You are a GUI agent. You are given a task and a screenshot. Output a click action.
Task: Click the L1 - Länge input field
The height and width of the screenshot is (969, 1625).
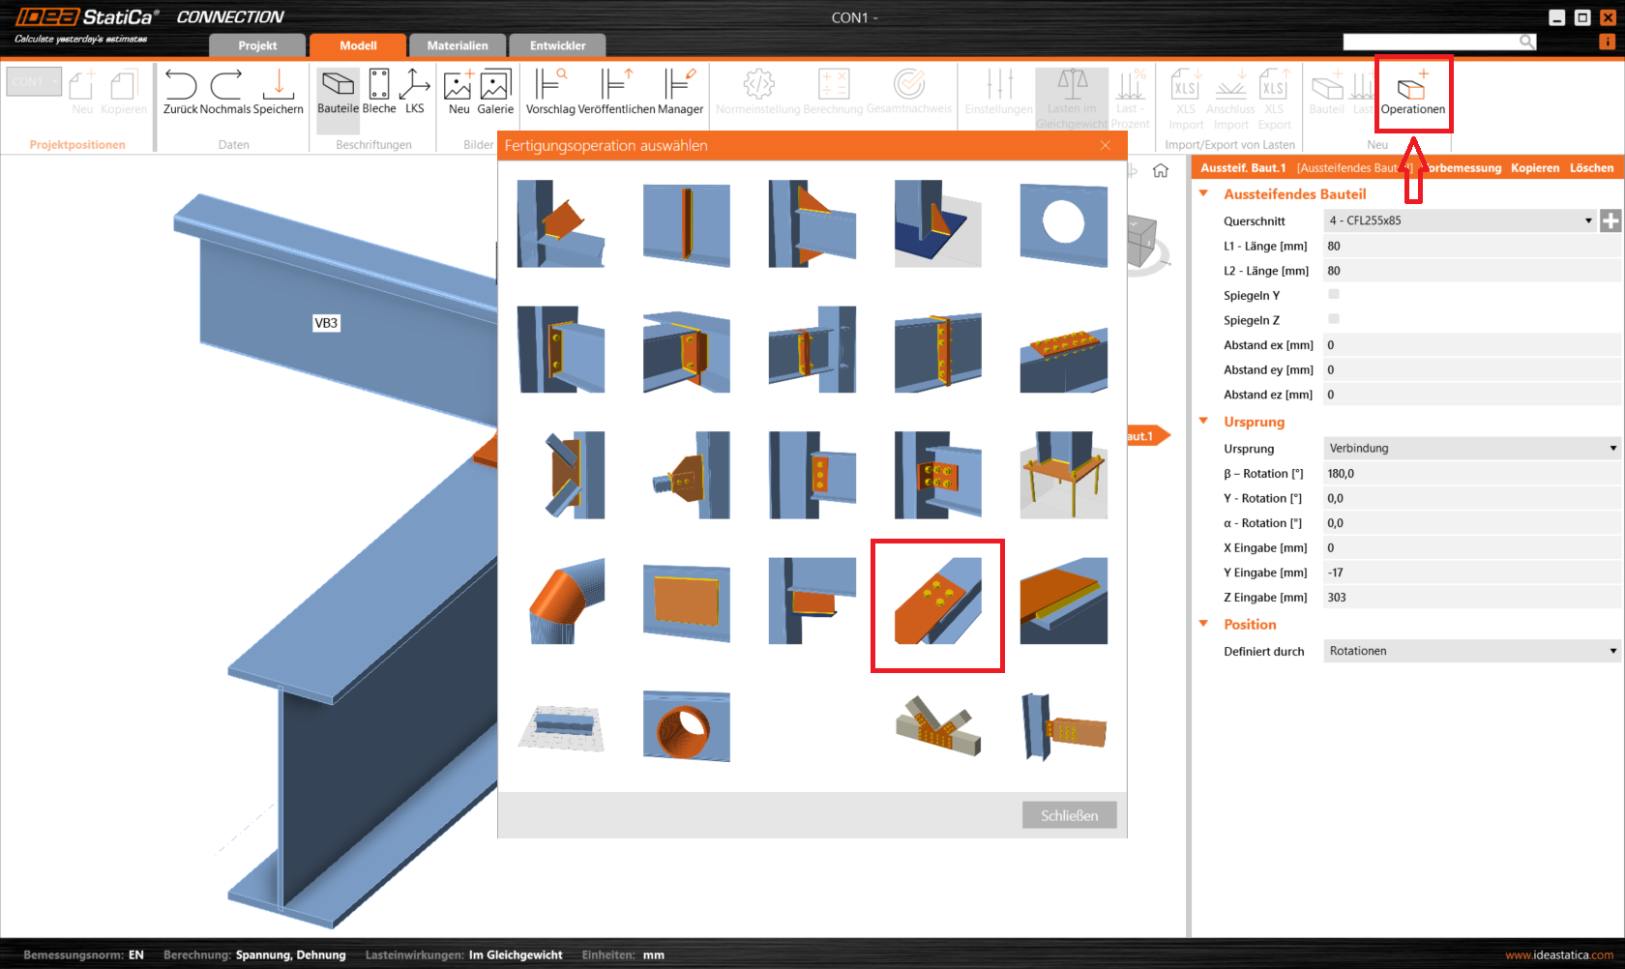[1471, 246]
